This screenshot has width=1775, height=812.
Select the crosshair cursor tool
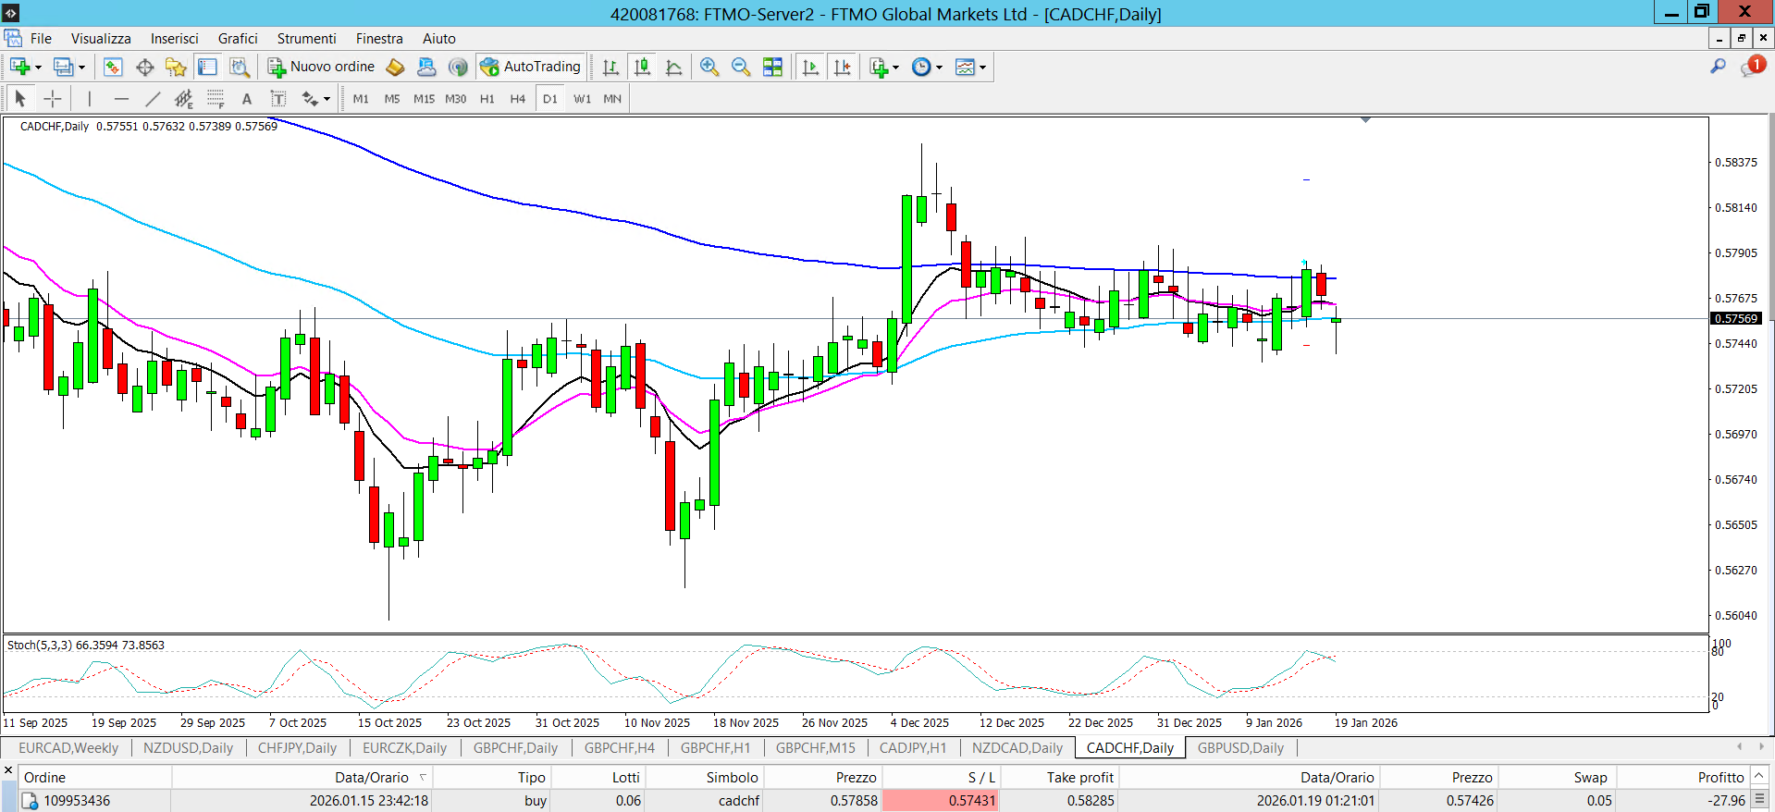53,99
